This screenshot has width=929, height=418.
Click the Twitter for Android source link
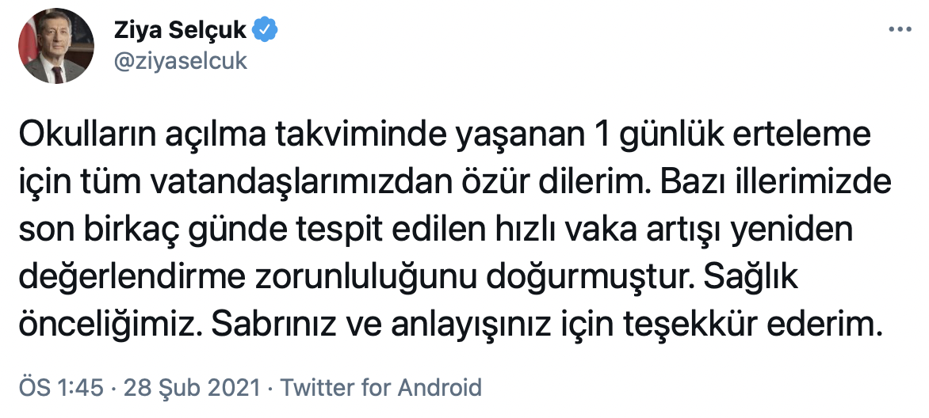[x=381, y=387]
